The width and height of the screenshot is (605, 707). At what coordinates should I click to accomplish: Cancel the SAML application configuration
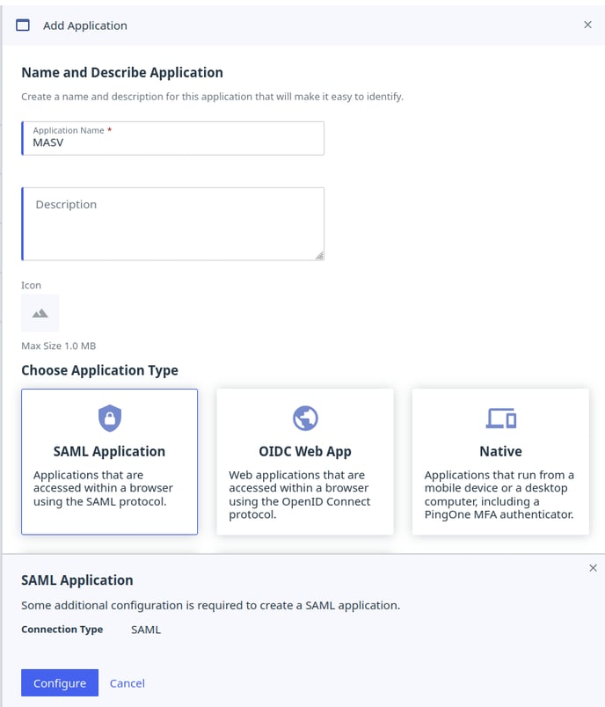[127, 682]
